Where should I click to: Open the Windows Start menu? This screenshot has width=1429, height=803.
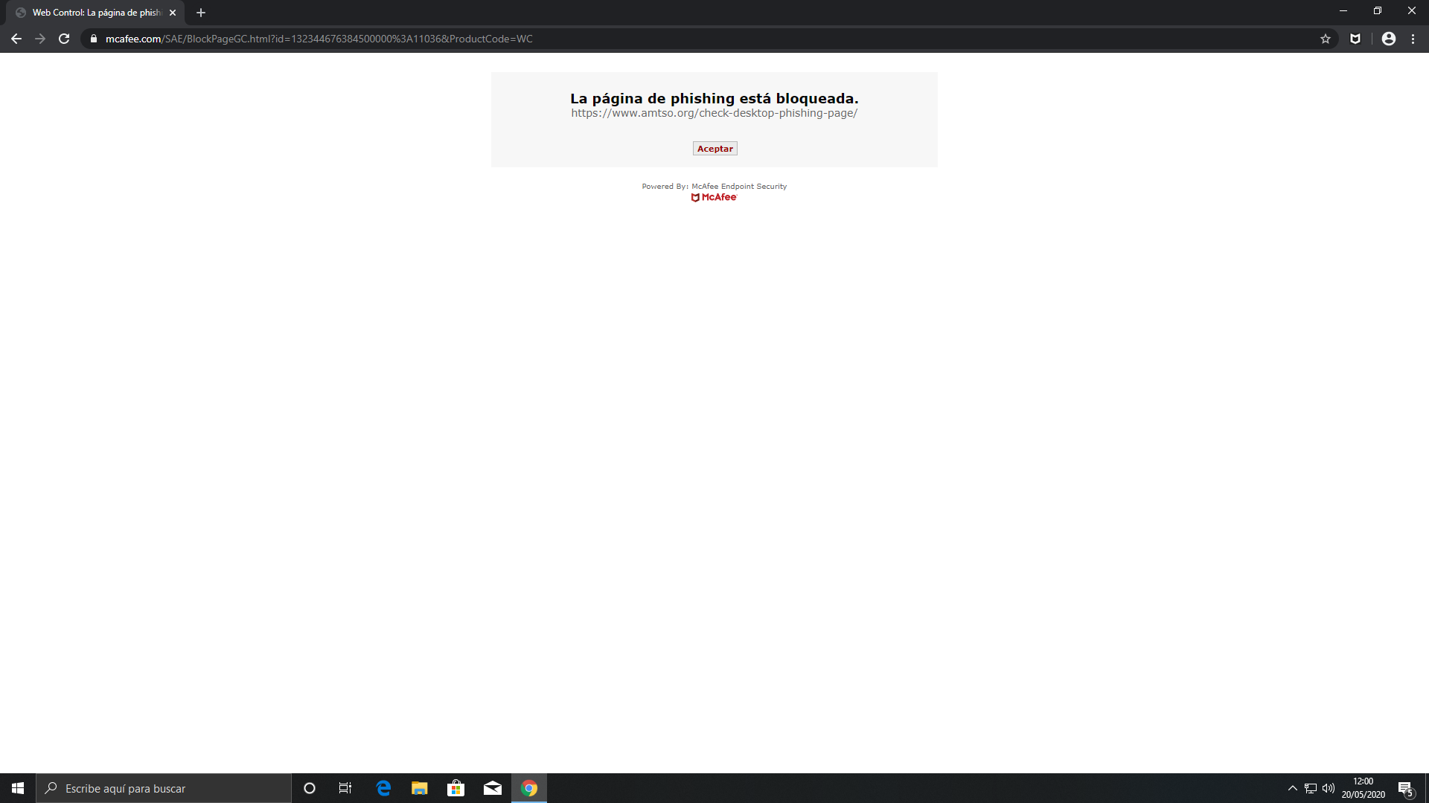pyautogui.click(x=18, y=788)
